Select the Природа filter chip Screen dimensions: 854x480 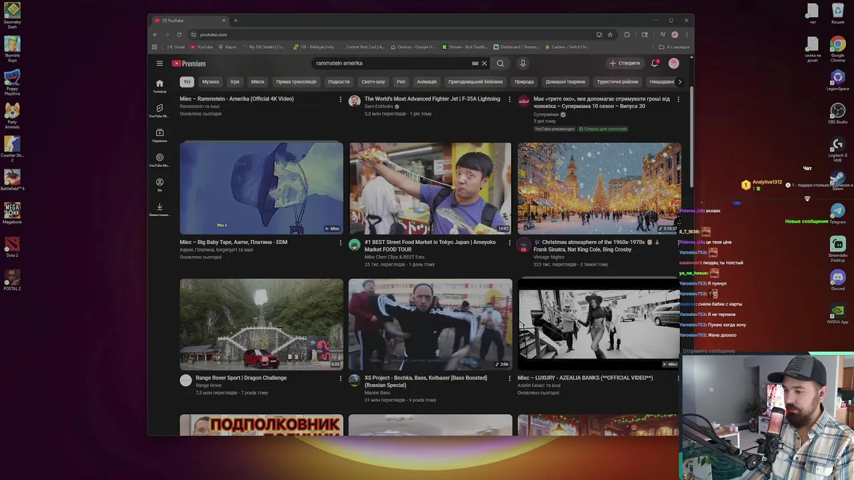(524, 82)
